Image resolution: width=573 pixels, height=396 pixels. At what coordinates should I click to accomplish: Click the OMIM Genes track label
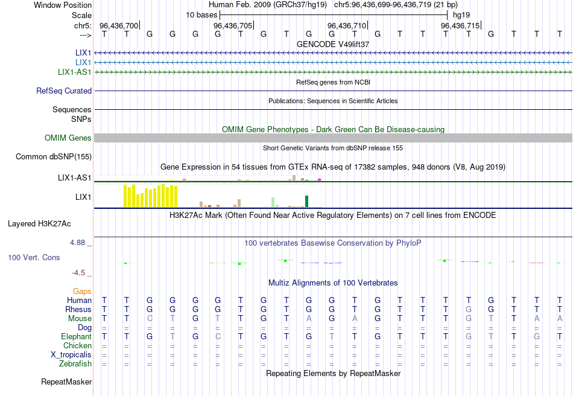[x=68, y=138]
